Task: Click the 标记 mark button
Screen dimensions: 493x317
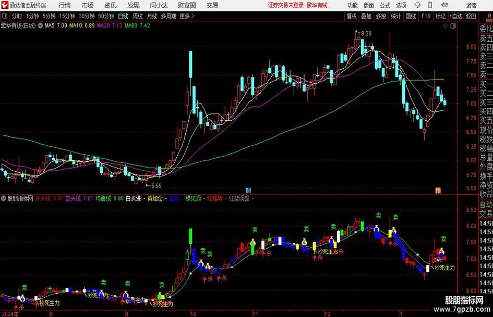Action: 440,16
